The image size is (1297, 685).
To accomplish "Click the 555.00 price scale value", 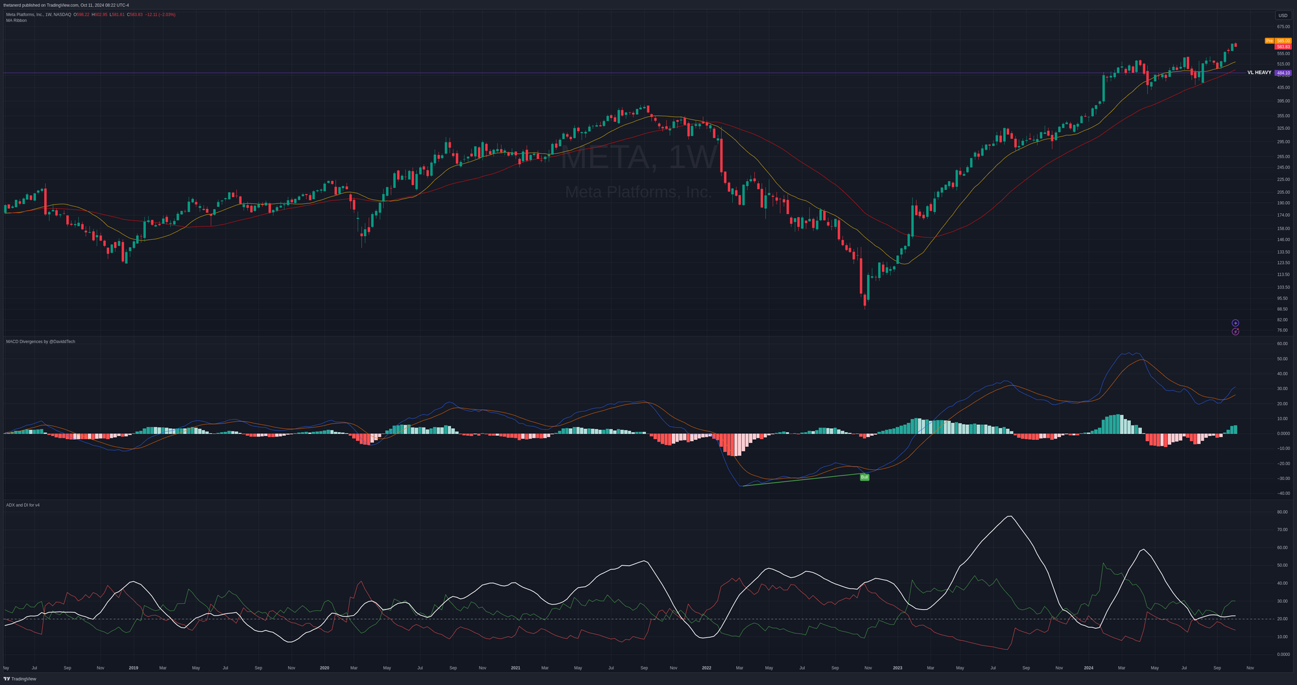I will click(1283, 54).
